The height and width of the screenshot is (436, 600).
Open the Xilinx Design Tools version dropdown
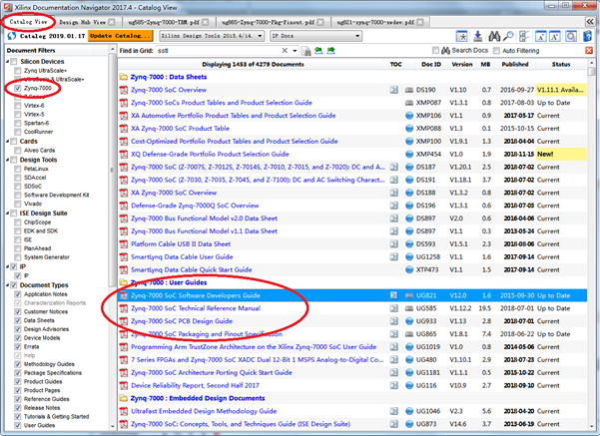click(x=209, y=35)
